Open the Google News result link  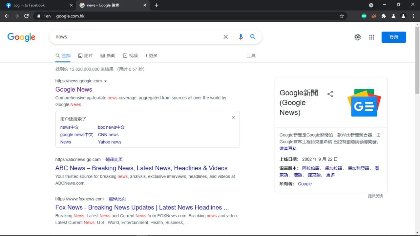point(74,89)
